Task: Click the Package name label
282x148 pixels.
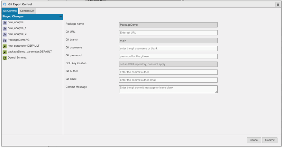Action: [x=75, y=24]
